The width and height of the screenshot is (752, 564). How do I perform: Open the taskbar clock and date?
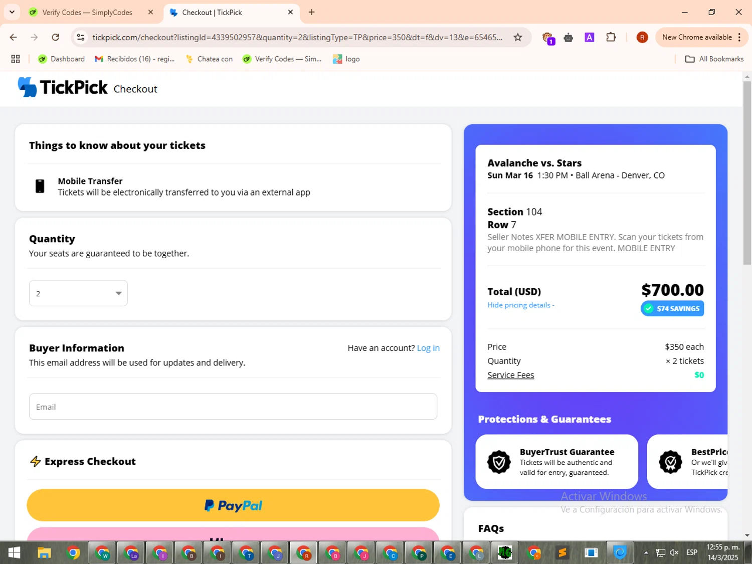[723, 552]
